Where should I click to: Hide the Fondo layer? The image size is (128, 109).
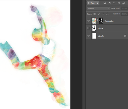tap(88, 36)
